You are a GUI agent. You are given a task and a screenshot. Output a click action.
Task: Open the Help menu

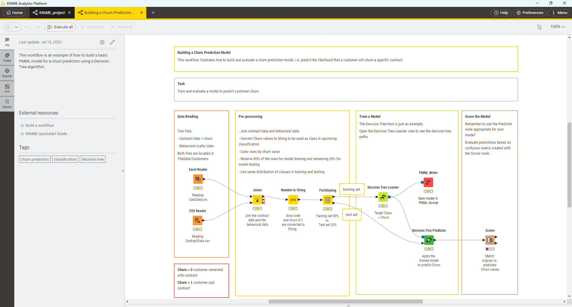pyautogui.click(x=501, y=12)
